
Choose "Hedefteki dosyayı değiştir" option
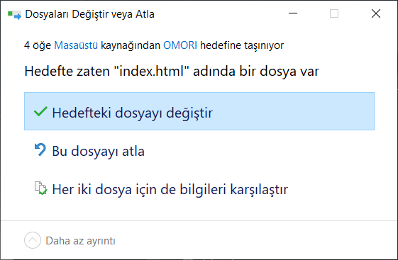pos(199,111)
